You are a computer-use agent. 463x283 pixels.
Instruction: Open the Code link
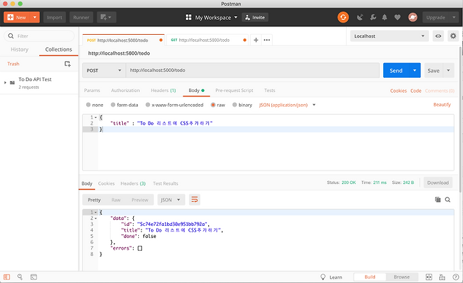click(416, 91)
